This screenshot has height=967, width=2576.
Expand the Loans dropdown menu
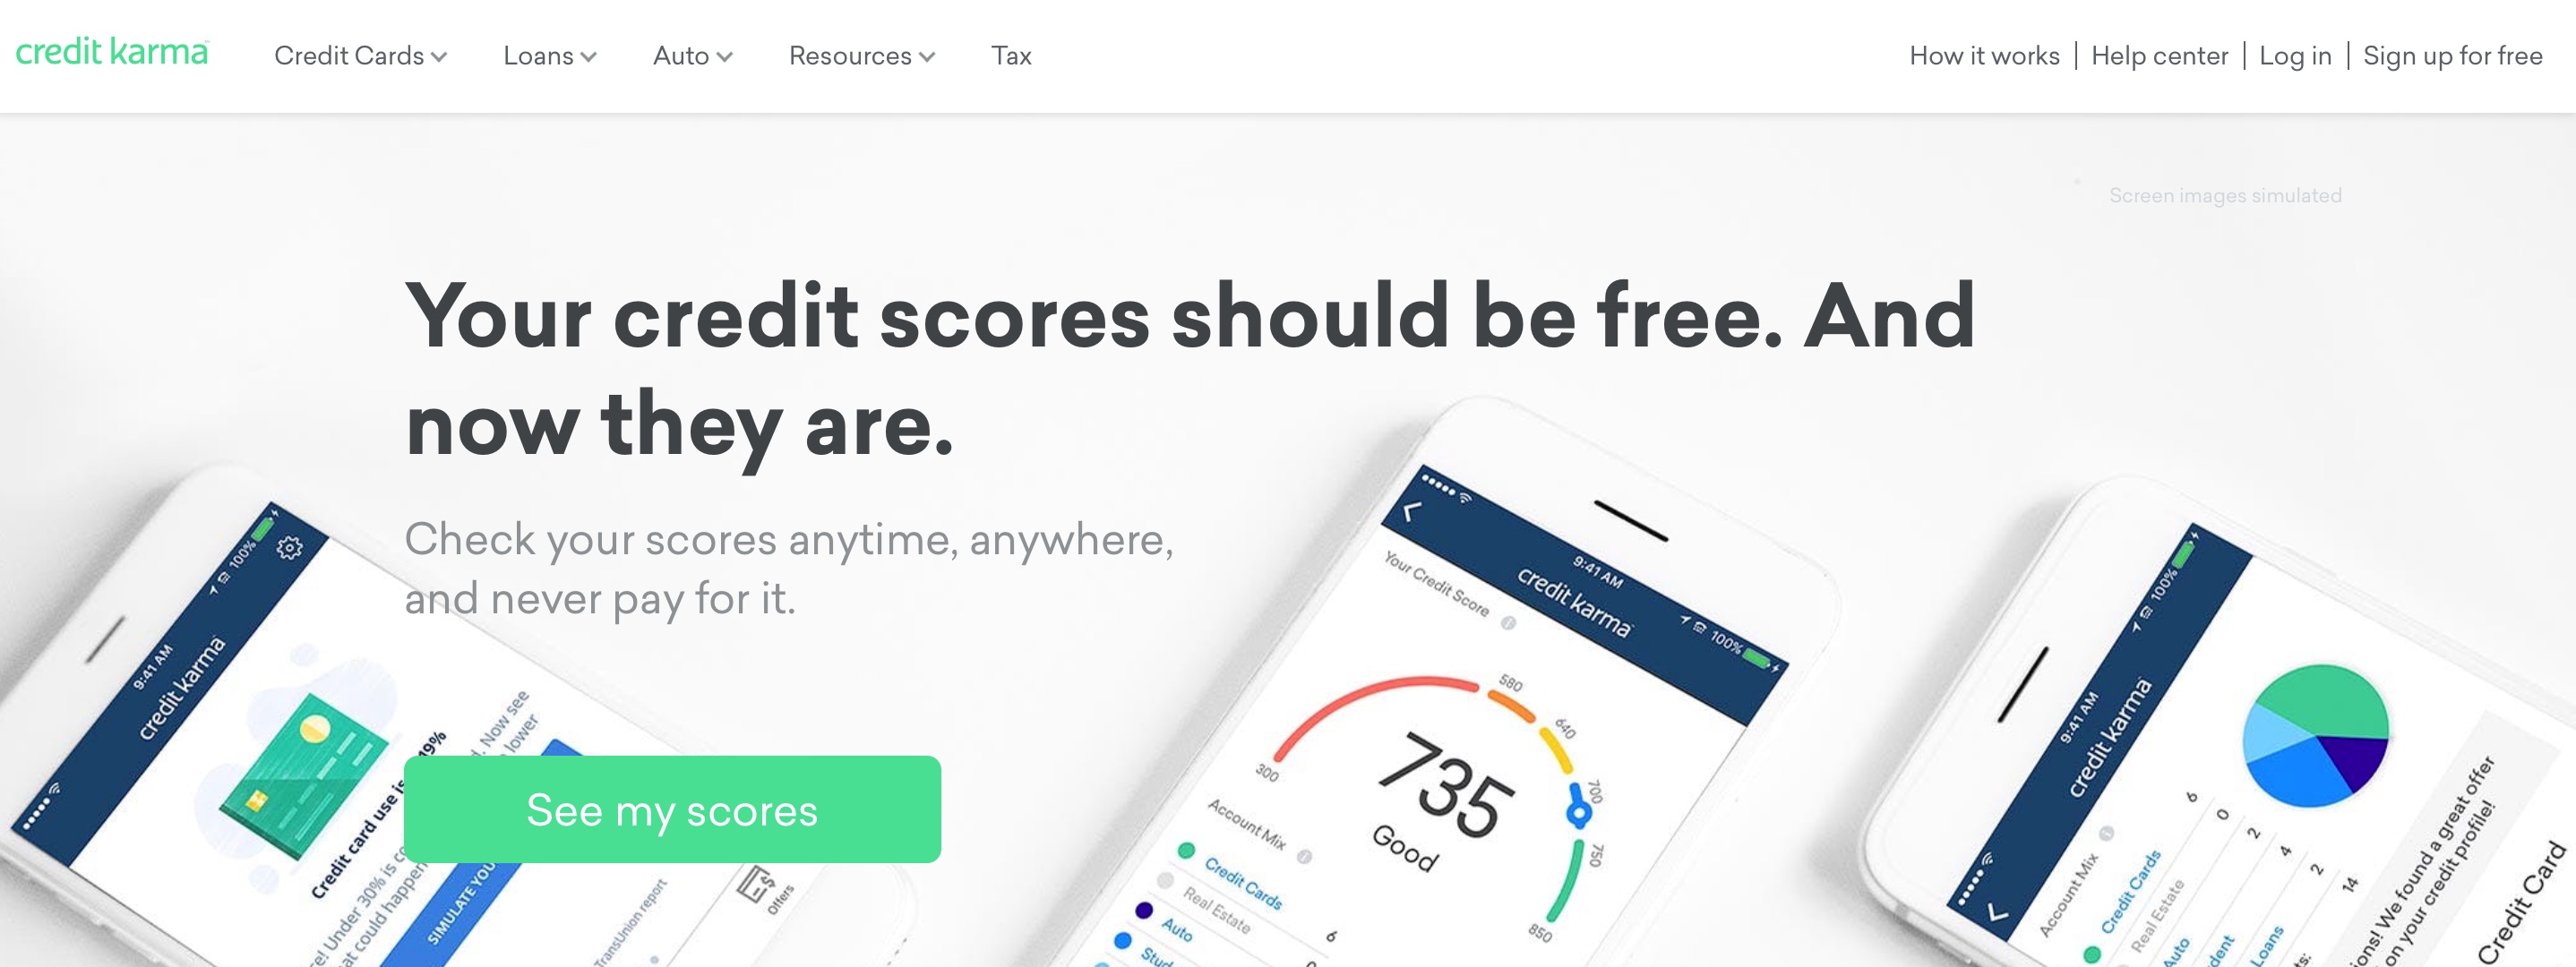(547, 55)
